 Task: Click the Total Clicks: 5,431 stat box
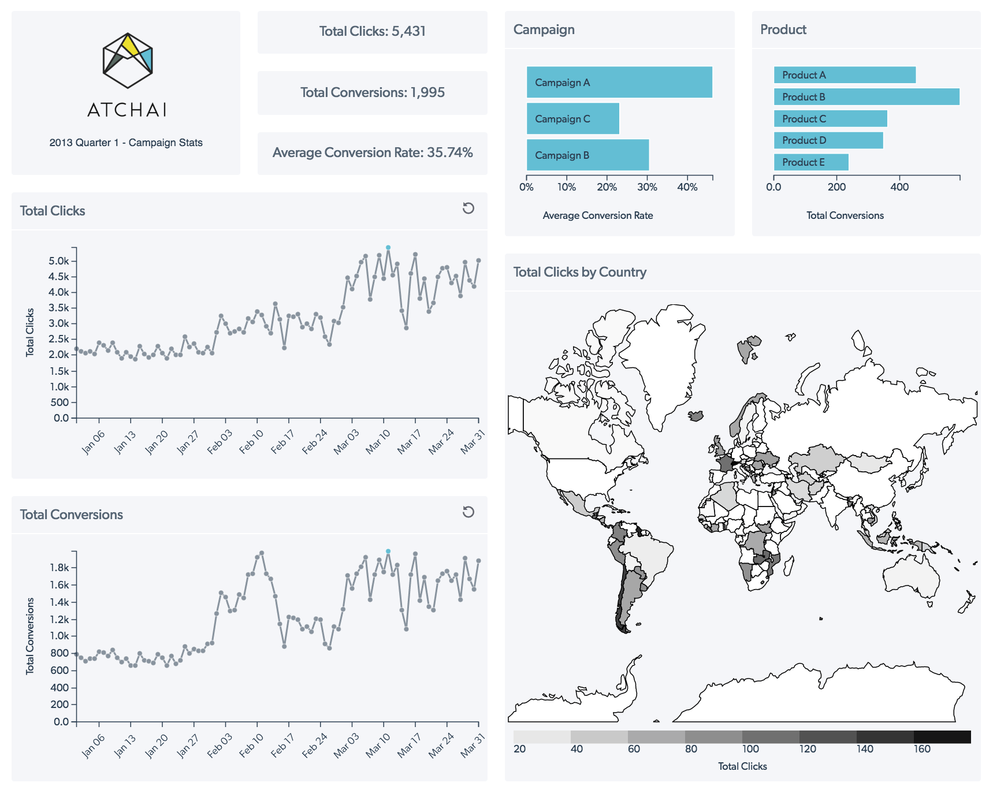pyautogui.click(x=371, y=32)
